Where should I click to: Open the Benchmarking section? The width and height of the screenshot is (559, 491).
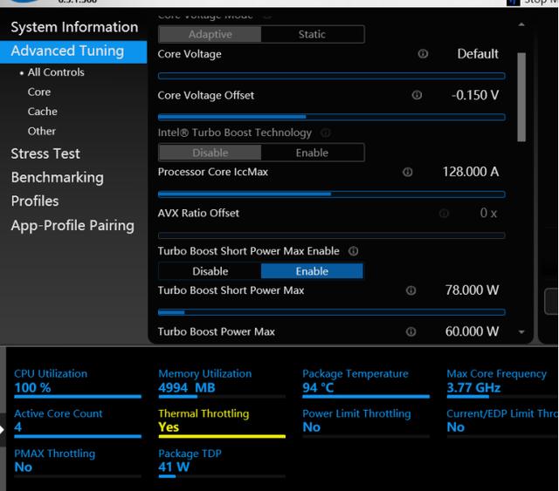click(x=58, y=177)
